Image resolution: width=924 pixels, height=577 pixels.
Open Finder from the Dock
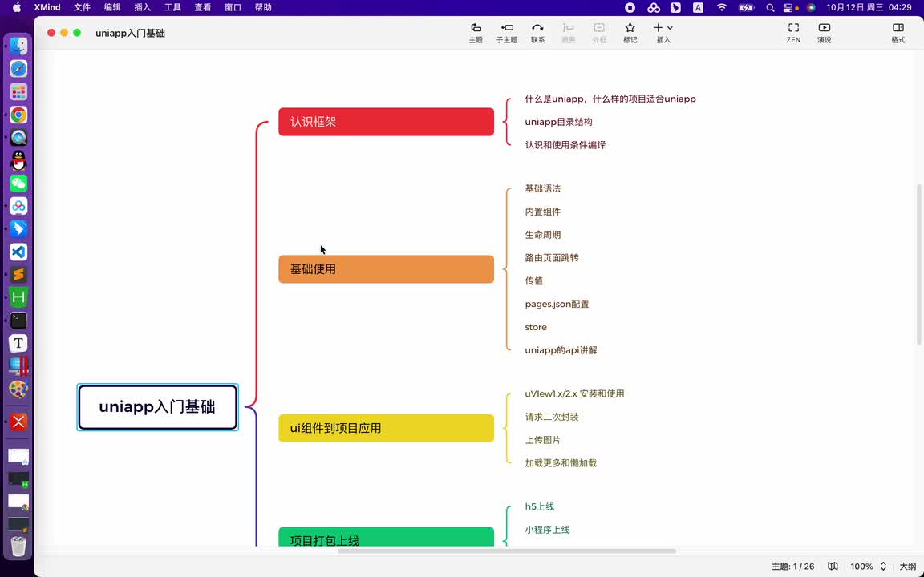(x=19, y=46)
